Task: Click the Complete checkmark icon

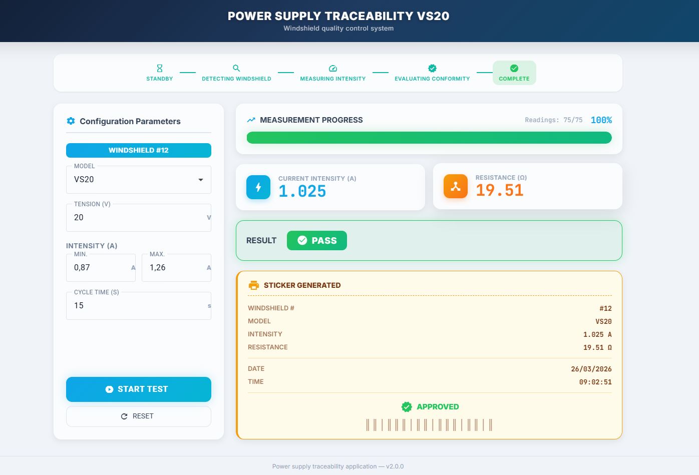Action: (514, 68)
